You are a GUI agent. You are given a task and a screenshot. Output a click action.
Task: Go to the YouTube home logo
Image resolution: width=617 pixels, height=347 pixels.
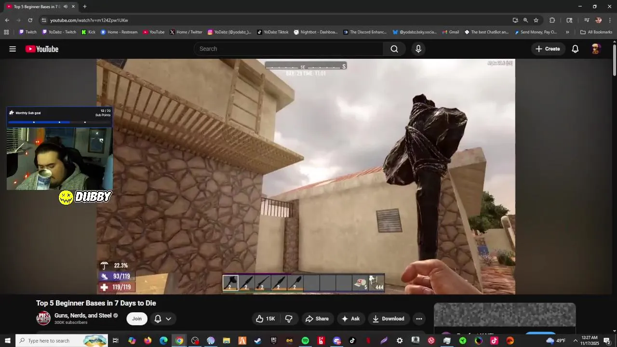coord(42,49)
